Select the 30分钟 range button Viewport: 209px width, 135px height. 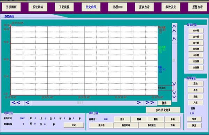196,49
